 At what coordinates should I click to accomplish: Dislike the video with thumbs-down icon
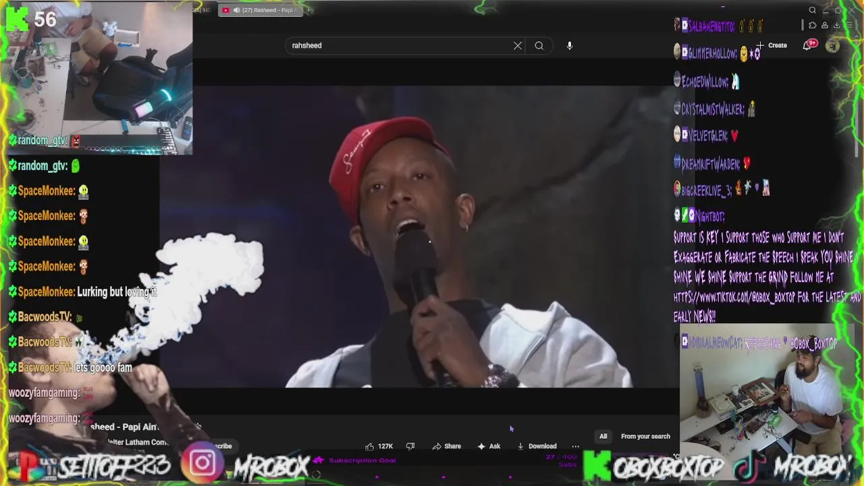[x=410, y=446]
